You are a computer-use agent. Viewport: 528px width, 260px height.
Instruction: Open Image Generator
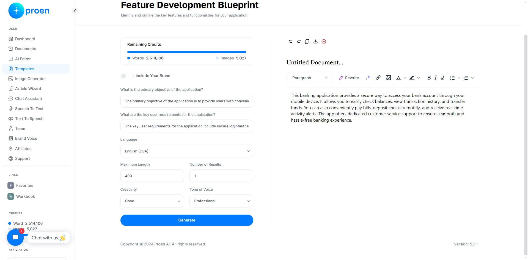pos(36,79)
